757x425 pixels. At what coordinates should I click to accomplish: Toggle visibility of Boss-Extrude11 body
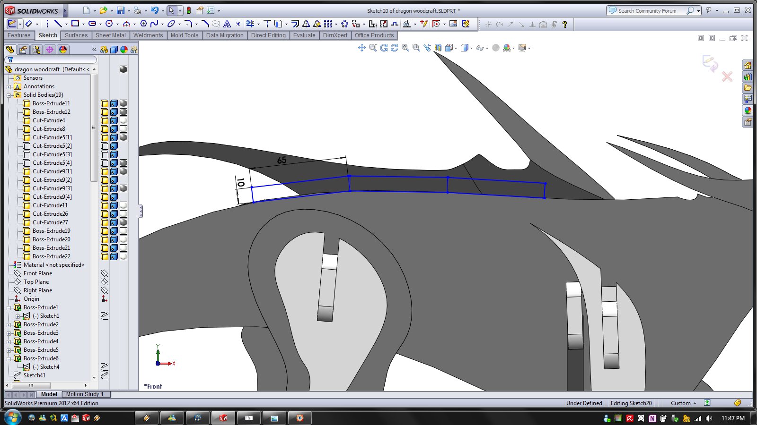[x=105, y=103]
